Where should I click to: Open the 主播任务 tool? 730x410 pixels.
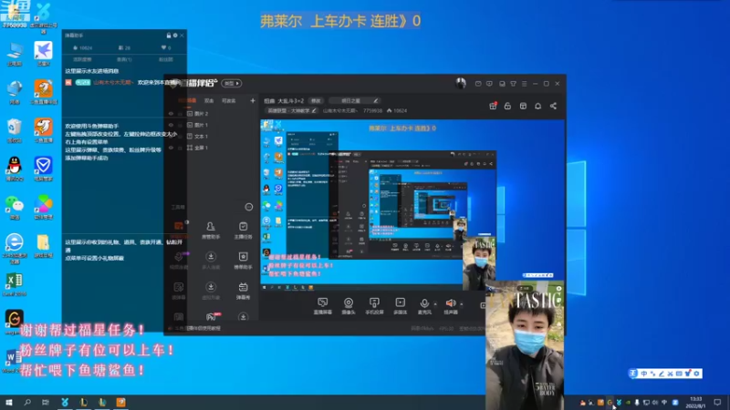(x=243, y=231)
